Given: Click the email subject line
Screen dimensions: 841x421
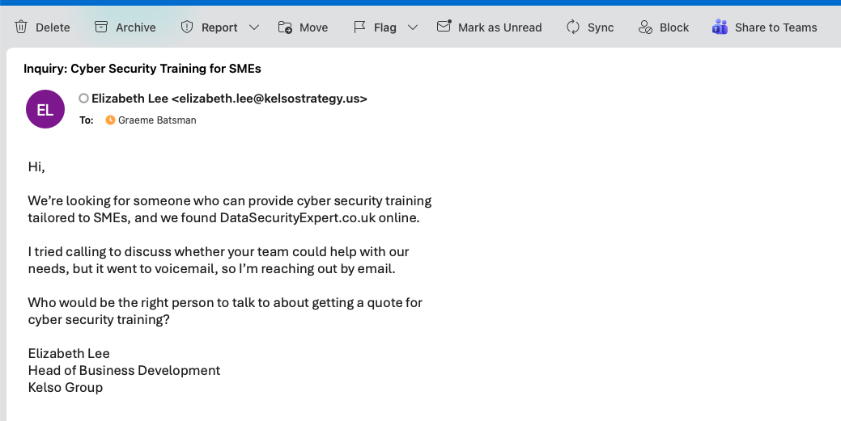Looking at the screenshot, I should point(142,69).
